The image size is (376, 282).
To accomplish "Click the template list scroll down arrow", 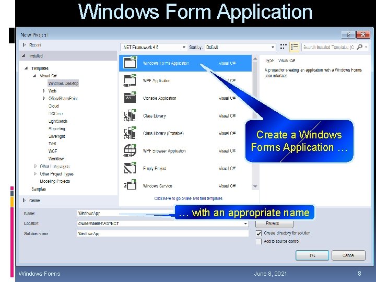I will coord(255,186).
